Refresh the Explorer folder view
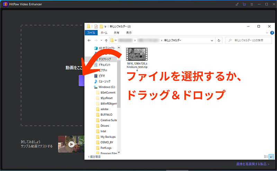 (x=219, y=40)
